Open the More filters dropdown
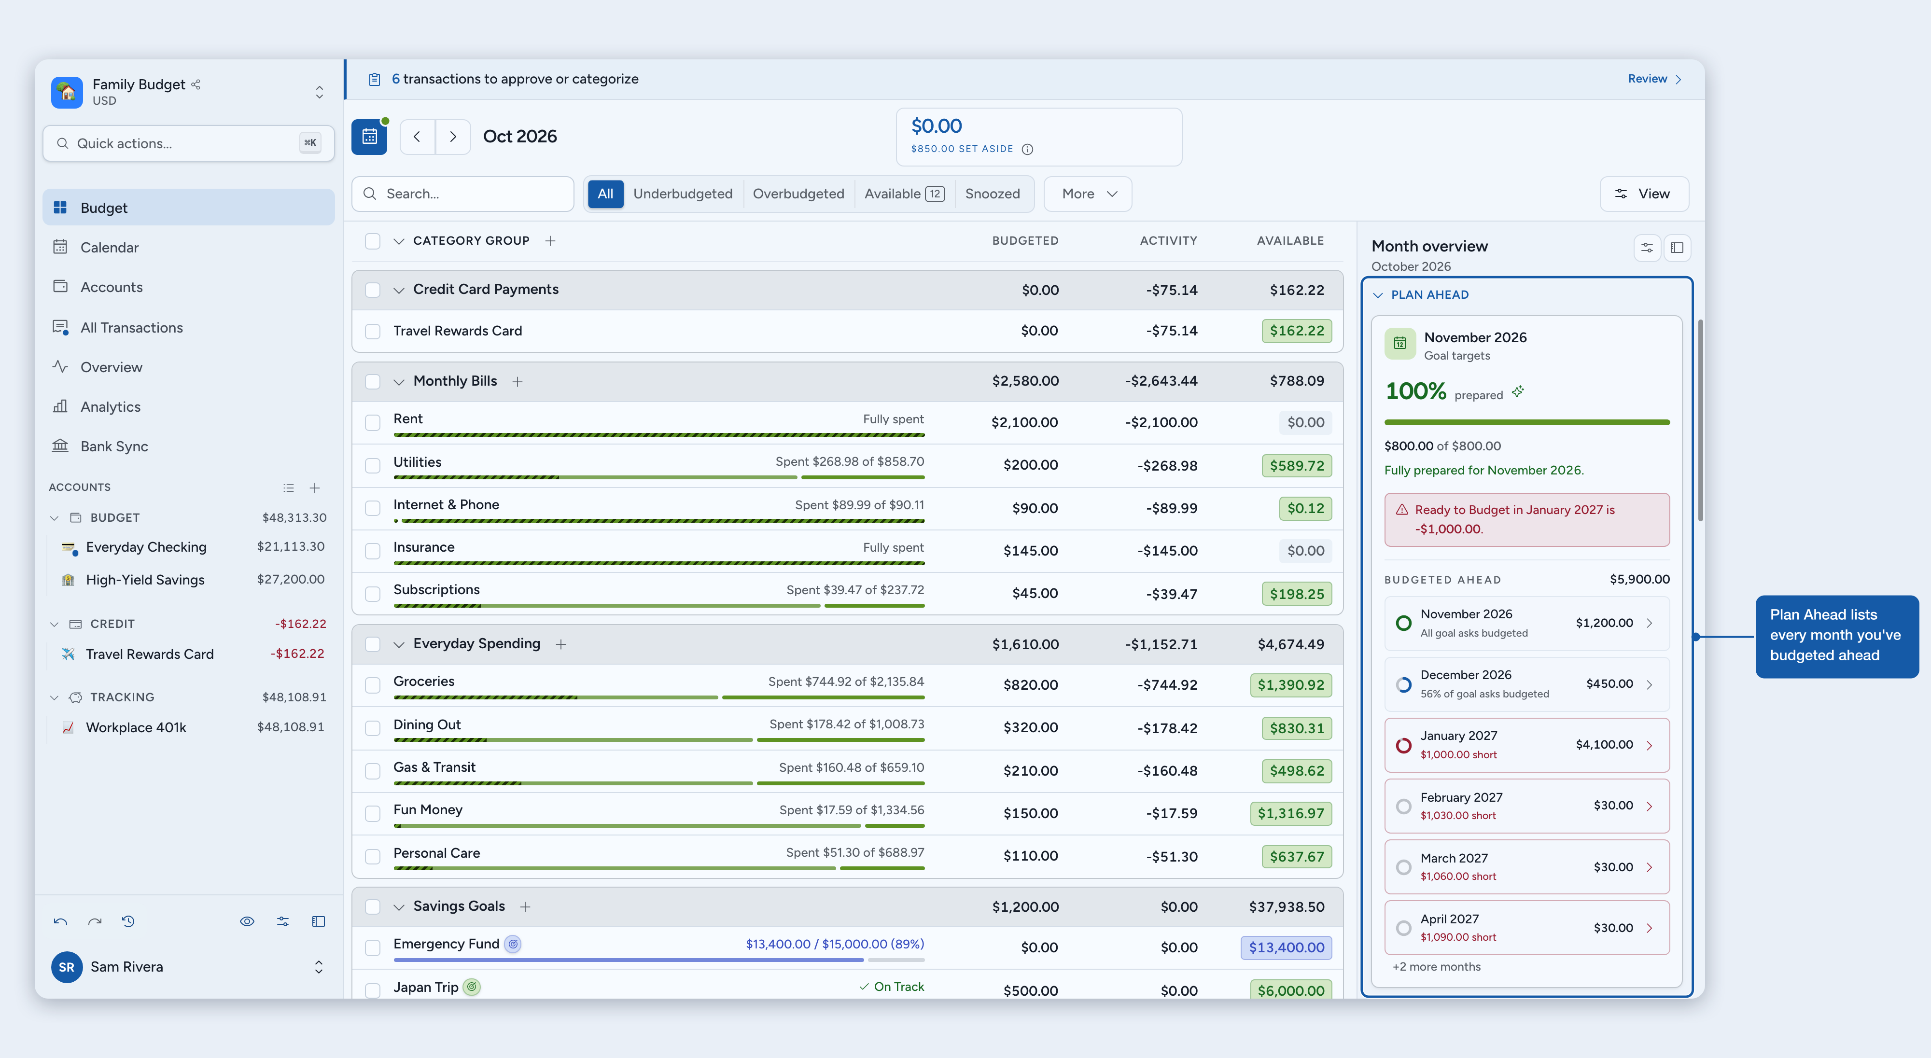This screenshot has width=1931, height=1058. (1088, 194)
